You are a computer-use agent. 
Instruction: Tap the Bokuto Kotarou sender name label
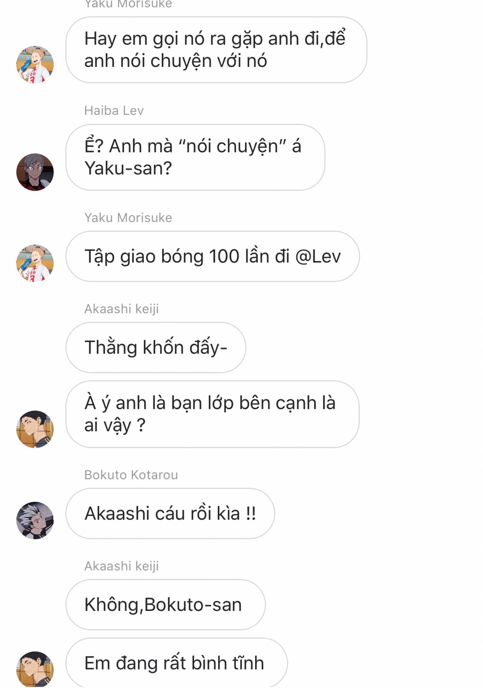tap(131, 475)
